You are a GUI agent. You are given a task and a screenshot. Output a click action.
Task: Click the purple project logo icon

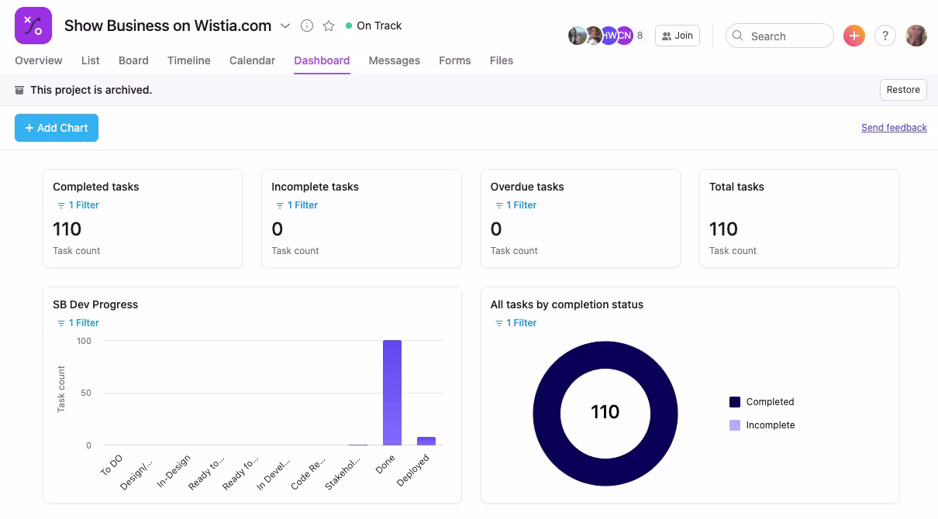tap(33, 26)
